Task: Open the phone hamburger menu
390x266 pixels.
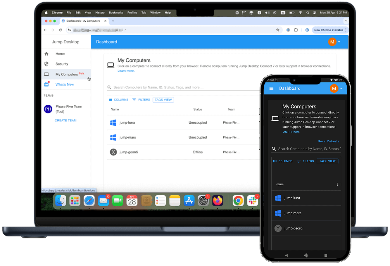Action: (x=271, y=88)
